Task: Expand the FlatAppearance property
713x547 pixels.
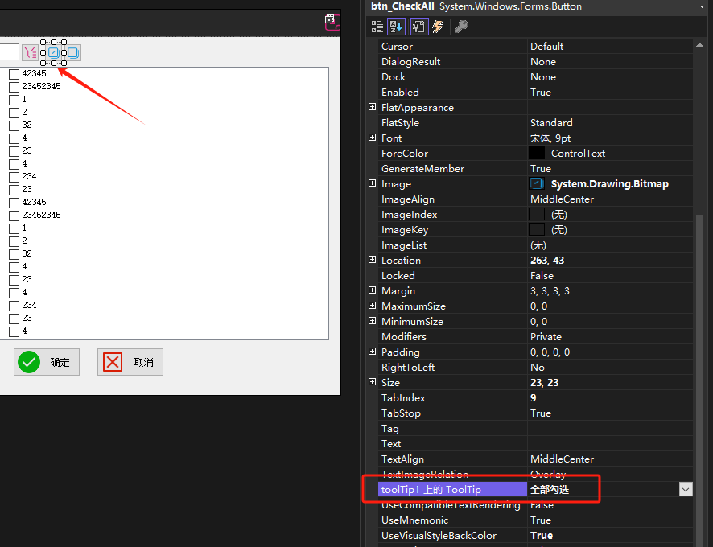Action: click(x=372, y=107)
